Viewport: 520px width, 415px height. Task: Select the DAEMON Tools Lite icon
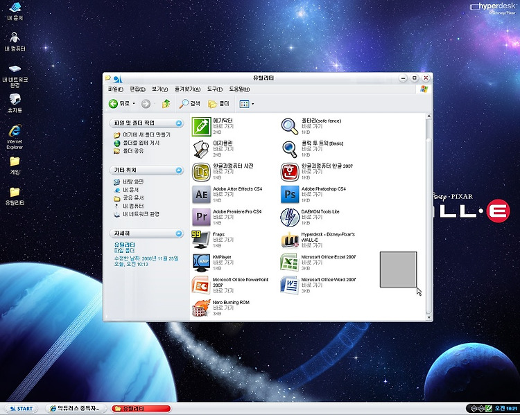coord(290,217)
